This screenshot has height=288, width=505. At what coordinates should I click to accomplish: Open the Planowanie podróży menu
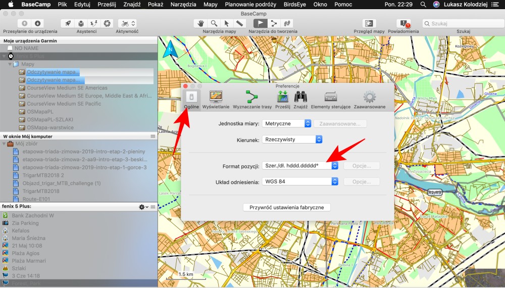(x=250, y=5)
